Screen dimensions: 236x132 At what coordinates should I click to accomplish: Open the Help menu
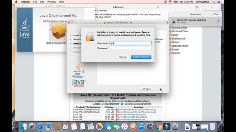62,2
